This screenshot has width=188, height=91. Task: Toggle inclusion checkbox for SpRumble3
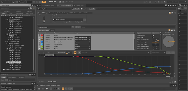tap(11, 56)
